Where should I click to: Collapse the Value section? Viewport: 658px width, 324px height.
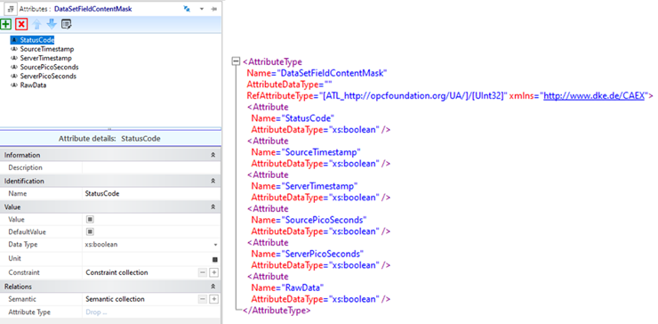[x=213, y=207]
